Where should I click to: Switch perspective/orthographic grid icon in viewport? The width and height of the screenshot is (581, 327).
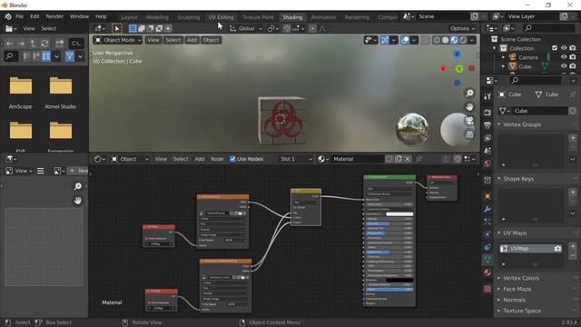coord(469,134)
